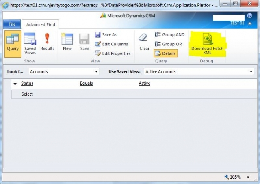This screenshot has width=260, height=184.
Task: Download Fetch XML from Debug group
Action: pyautogui.click(x=207, y=44)
